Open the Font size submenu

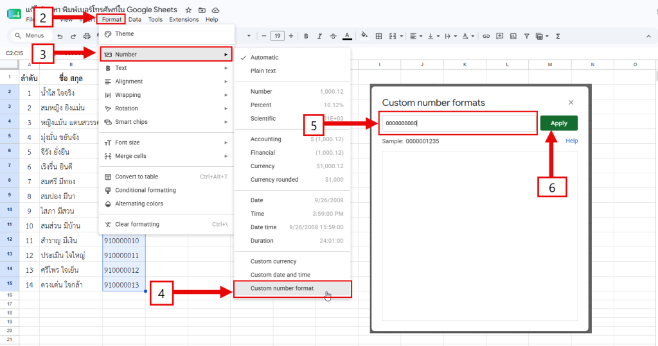(166, 143)
